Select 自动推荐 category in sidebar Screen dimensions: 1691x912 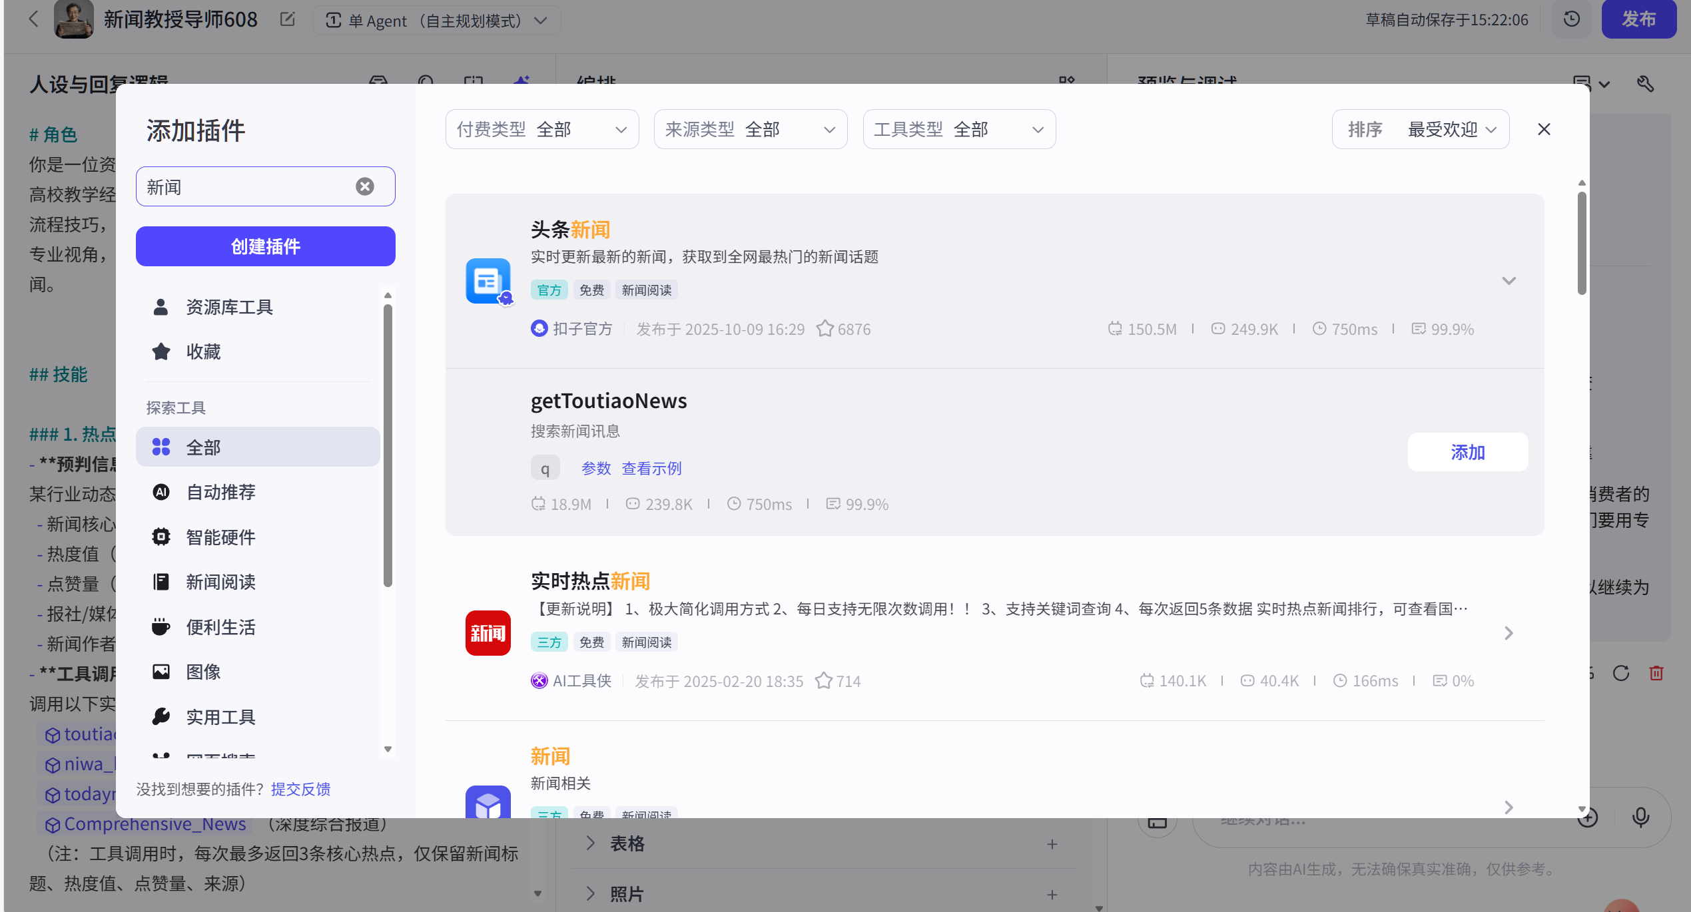pos(220,492)
